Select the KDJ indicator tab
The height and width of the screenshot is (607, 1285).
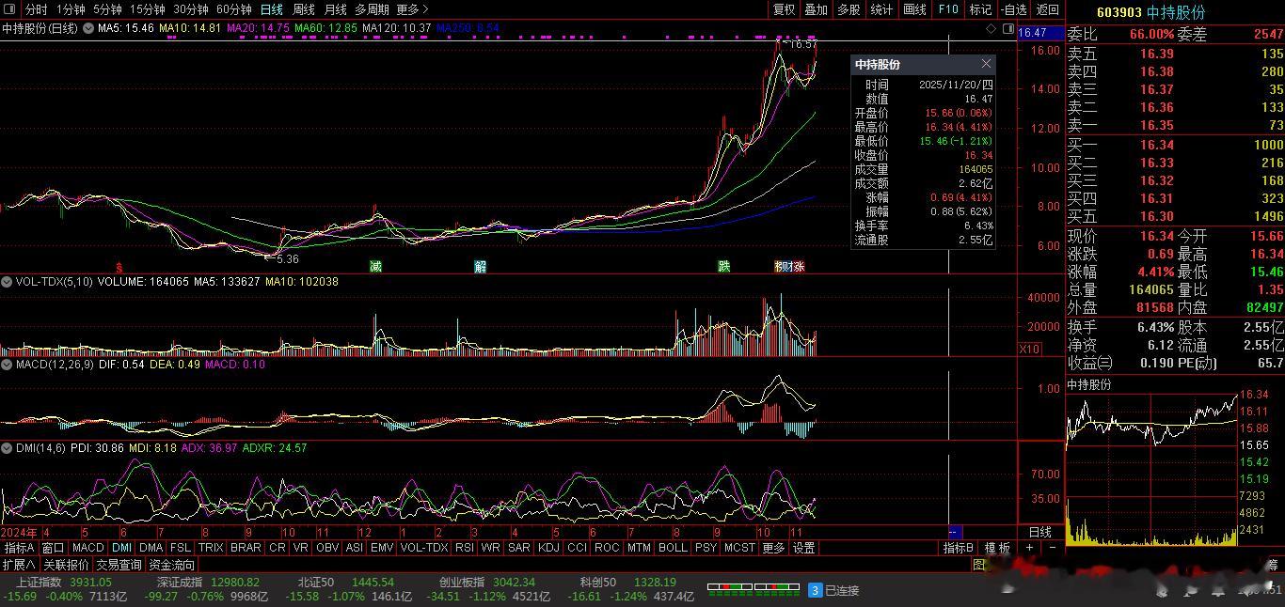[548, 548]
